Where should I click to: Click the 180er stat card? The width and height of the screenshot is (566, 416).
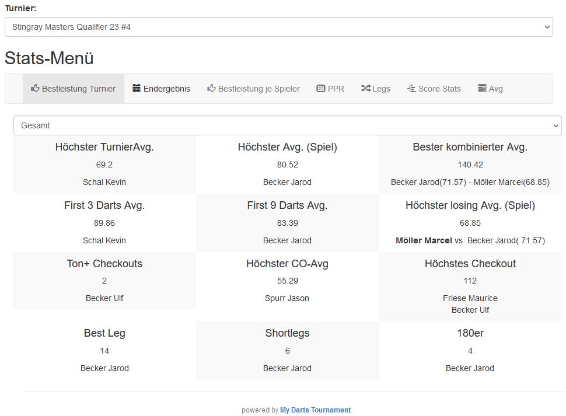coord(470,350)
